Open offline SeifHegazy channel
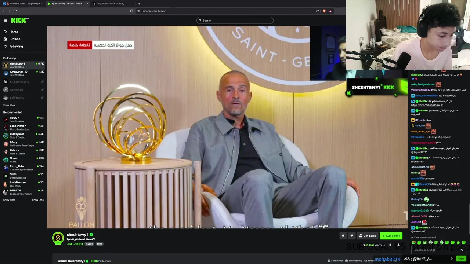The width and height of the screenshot is (470, 264). [23, 98]
